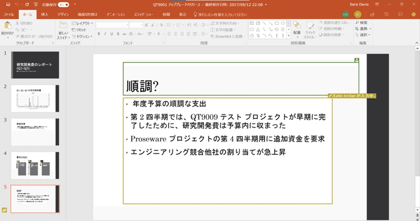Toggle bold formatting

[99, 34]
